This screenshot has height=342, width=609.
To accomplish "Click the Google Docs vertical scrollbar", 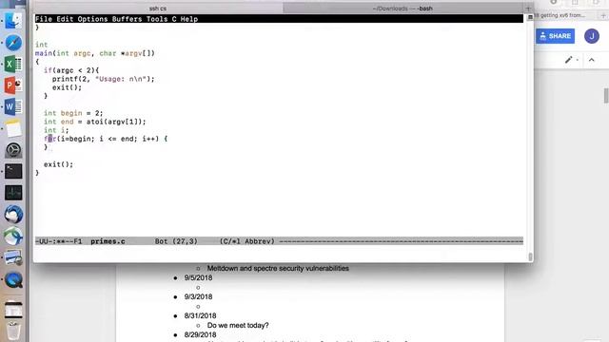I will 606,95.
